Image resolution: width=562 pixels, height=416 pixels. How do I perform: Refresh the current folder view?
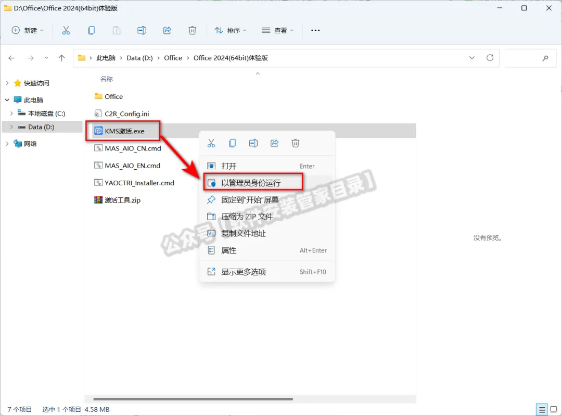490,58
